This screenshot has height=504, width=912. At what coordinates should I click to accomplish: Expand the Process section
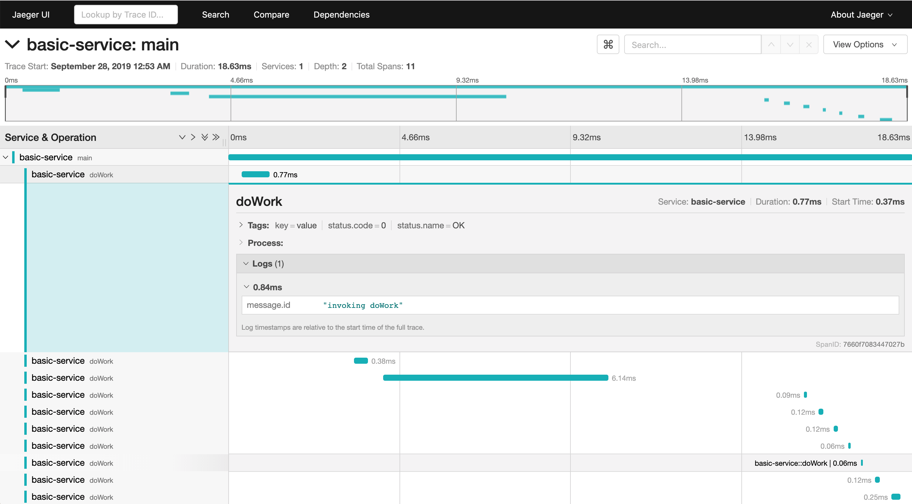click(241, 243)
